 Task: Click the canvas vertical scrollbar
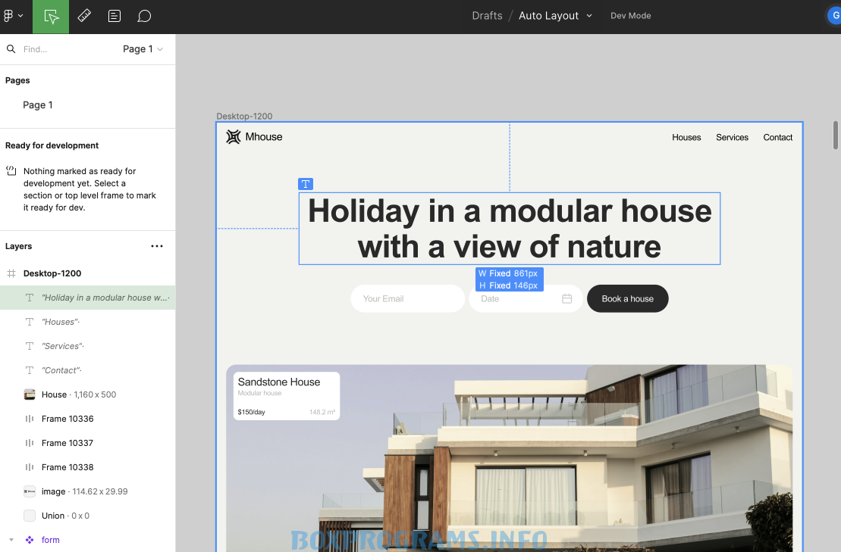point(835,135)
